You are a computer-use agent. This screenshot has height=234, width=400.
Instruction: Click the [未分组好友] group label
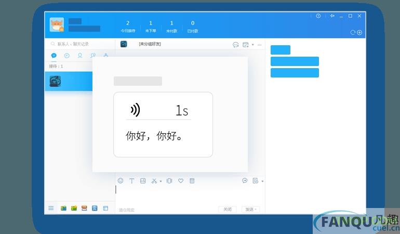pyautogui.click(x=150, y=44)
